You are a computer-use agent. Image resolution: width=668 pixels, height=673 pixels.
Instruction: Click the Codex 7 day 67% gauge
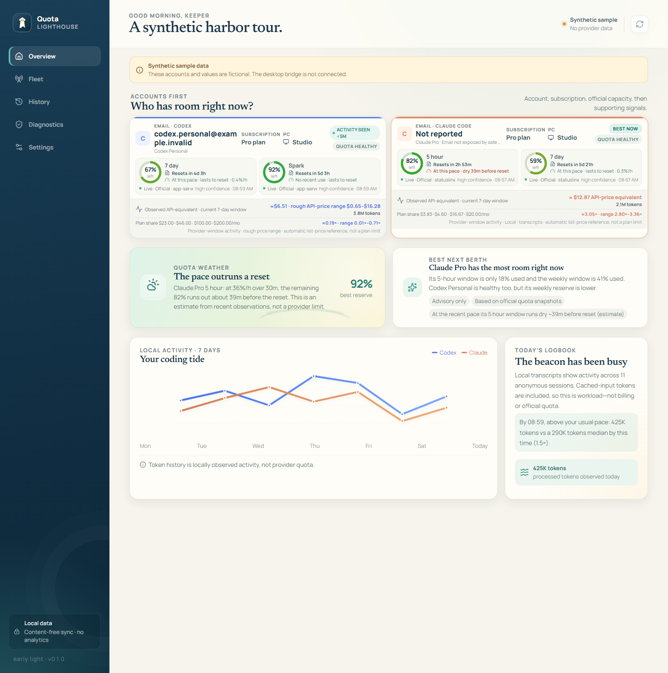coord(150,172)
